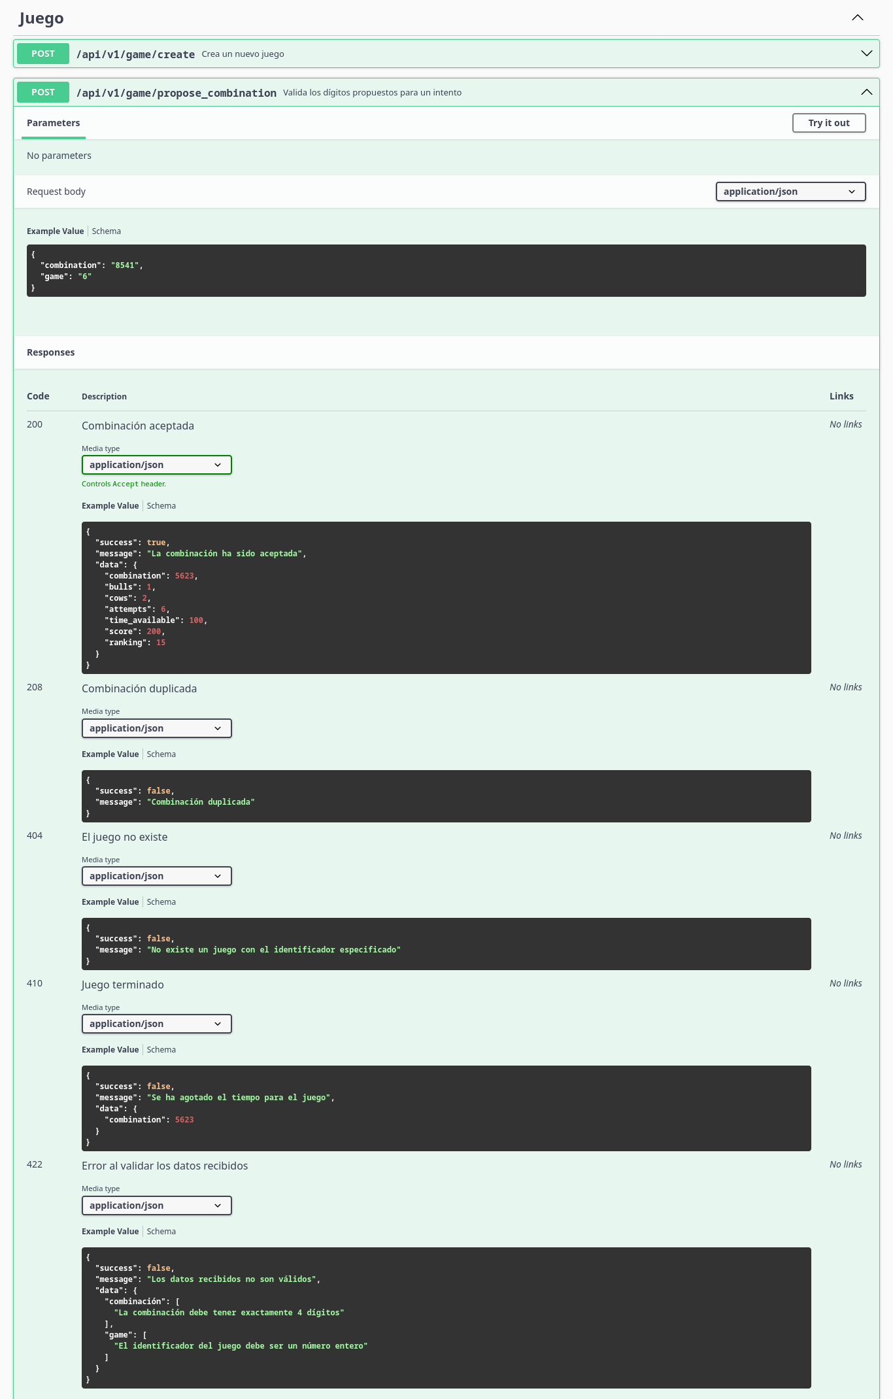Viewport: 893px width, 1399px height.
Task: Open the 200 response media type dropdown
Action: [x=156, y=465]
